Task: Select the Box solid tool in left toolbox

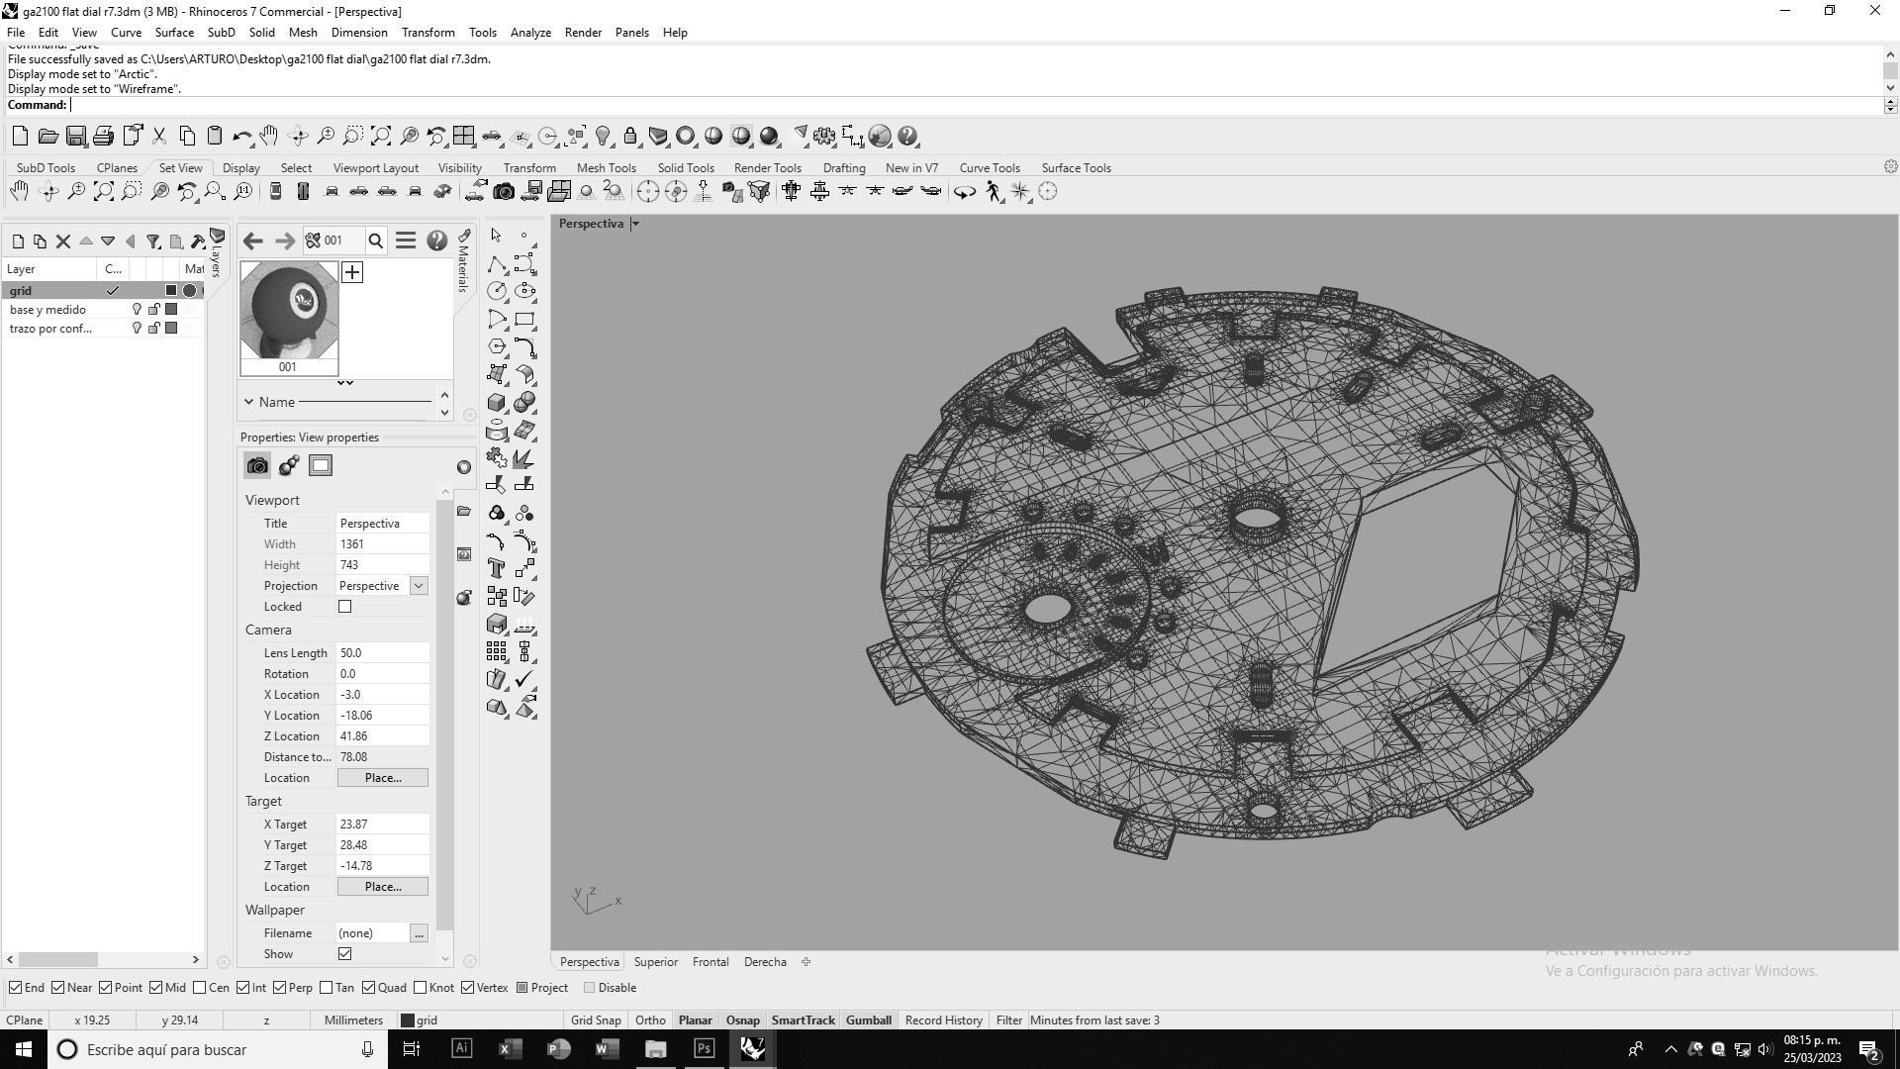Action: (497, 403)
